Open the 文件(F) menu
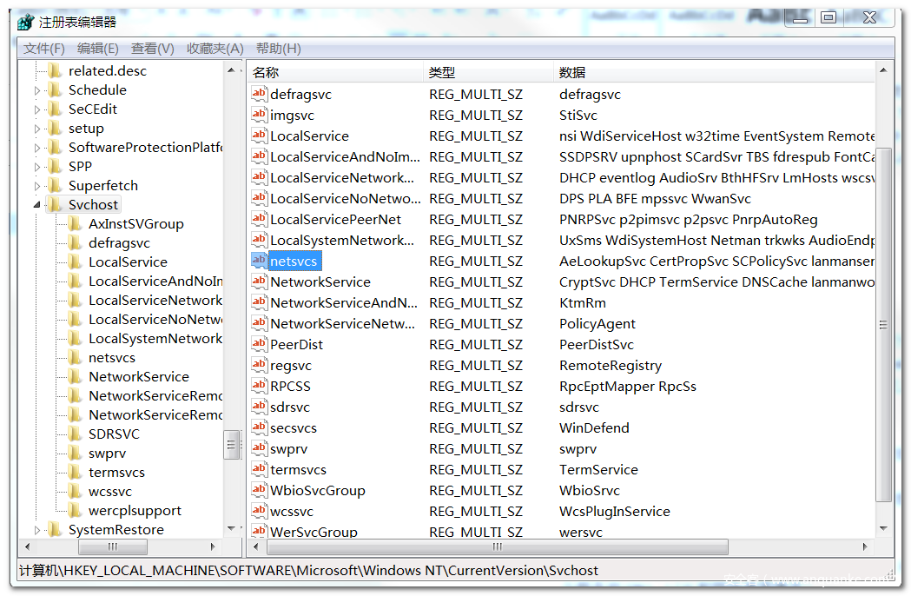This screenshot has width=911, height=596. 44,49
